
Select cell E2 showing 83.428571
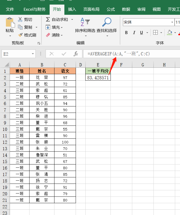coord(98,78)
